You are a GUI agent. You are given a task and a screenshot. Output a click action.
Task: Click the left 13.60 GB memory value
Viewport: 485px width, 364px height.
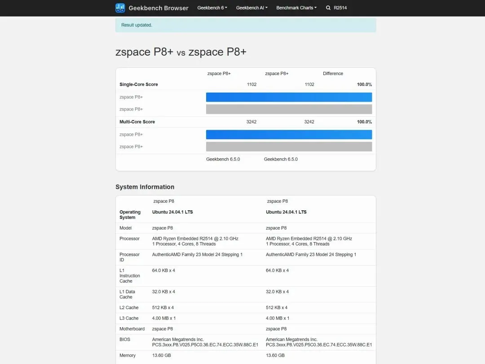tap(162, 355)
